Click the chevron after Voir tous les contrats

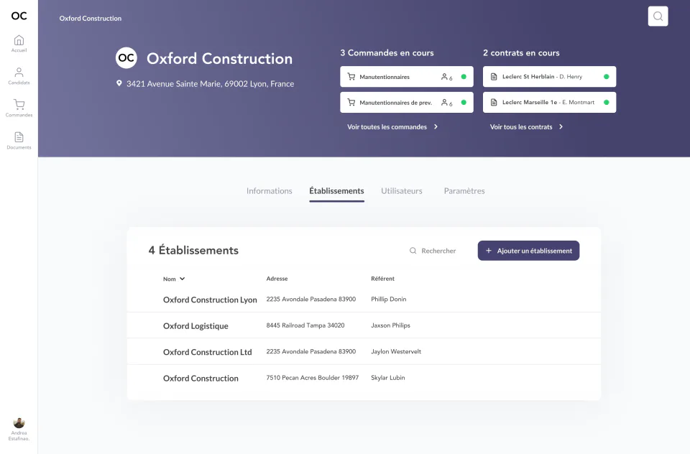(561, 126)
